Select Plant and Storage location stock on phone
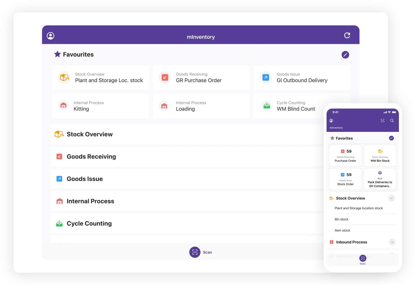Image resolution: width=415 pixels, height=285 pixels. [x=359, y=208]
